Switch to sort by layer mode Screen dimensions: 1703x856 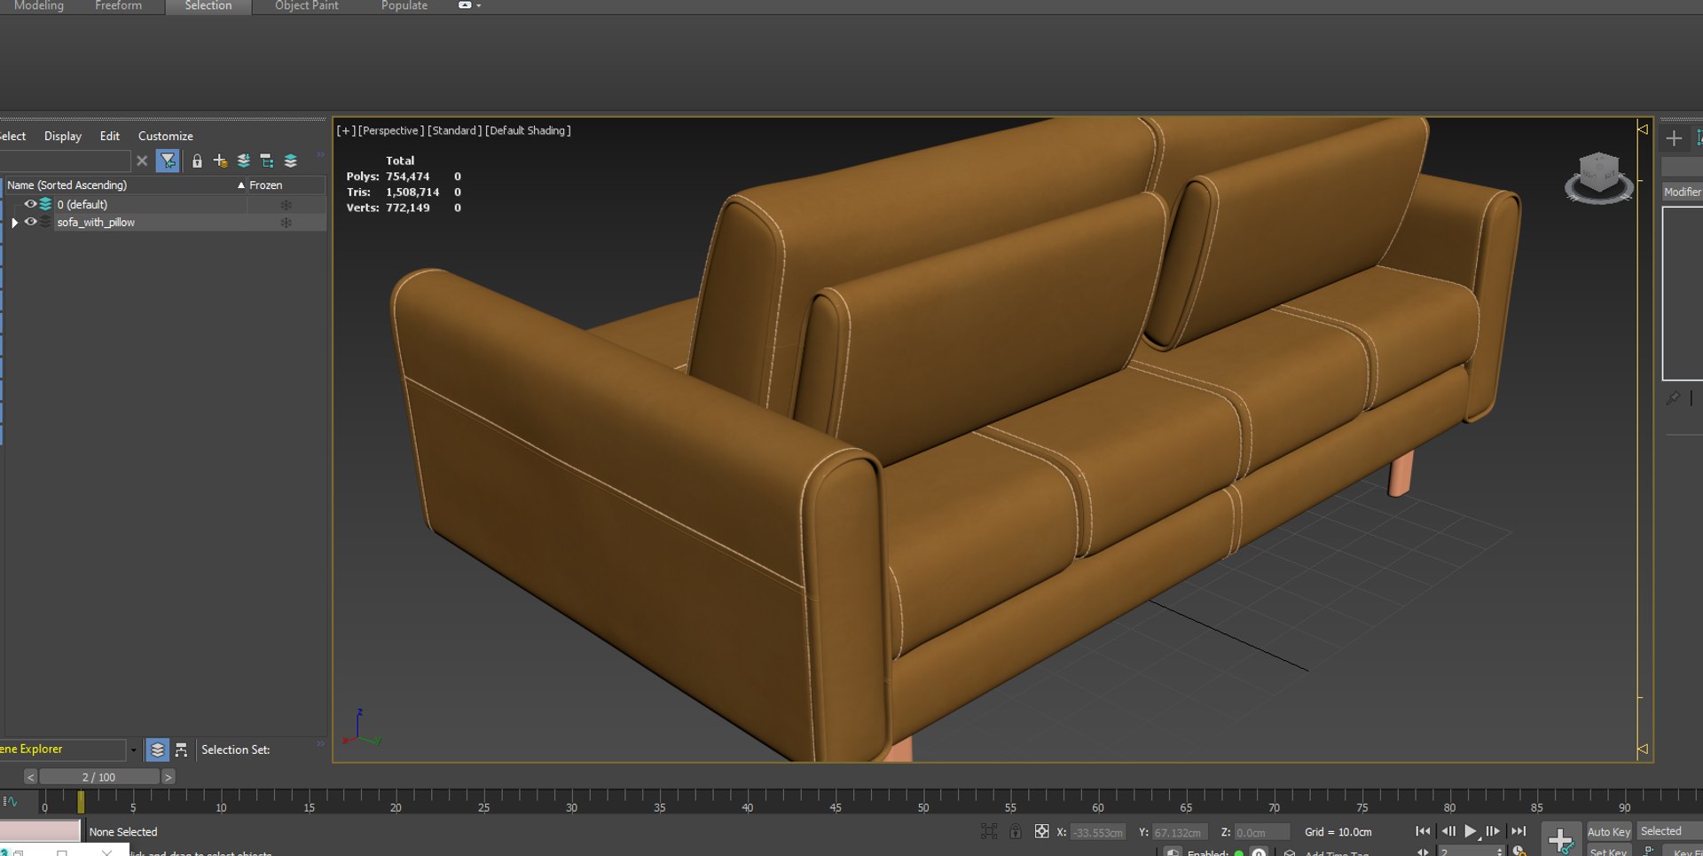pos(157,750)
